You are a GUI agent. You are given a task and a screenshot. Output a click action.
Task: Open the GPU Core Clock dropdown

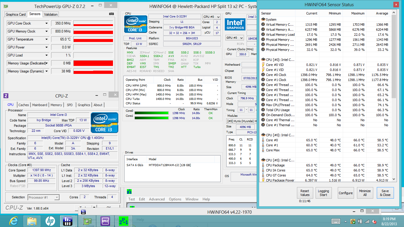46,23
